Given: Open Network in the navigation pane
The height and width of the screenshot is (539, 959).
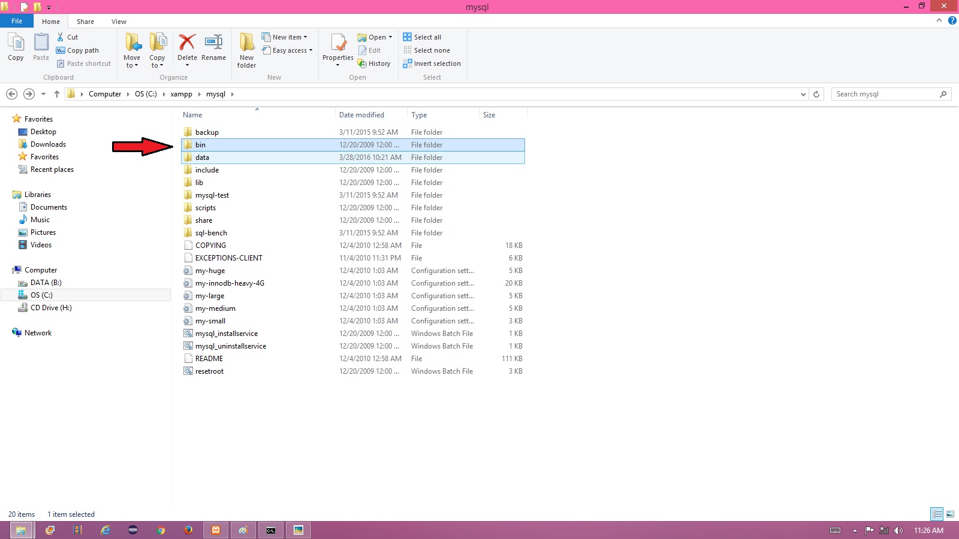Looking at the screenshot, I should pos(38,333).
